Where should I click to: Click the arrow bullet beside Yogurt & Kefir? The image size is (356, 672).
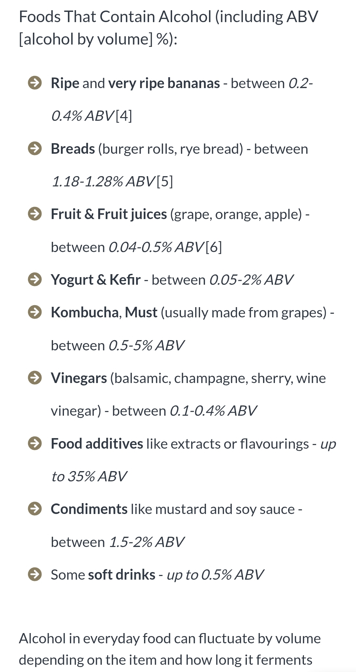[x=35, y=280]
